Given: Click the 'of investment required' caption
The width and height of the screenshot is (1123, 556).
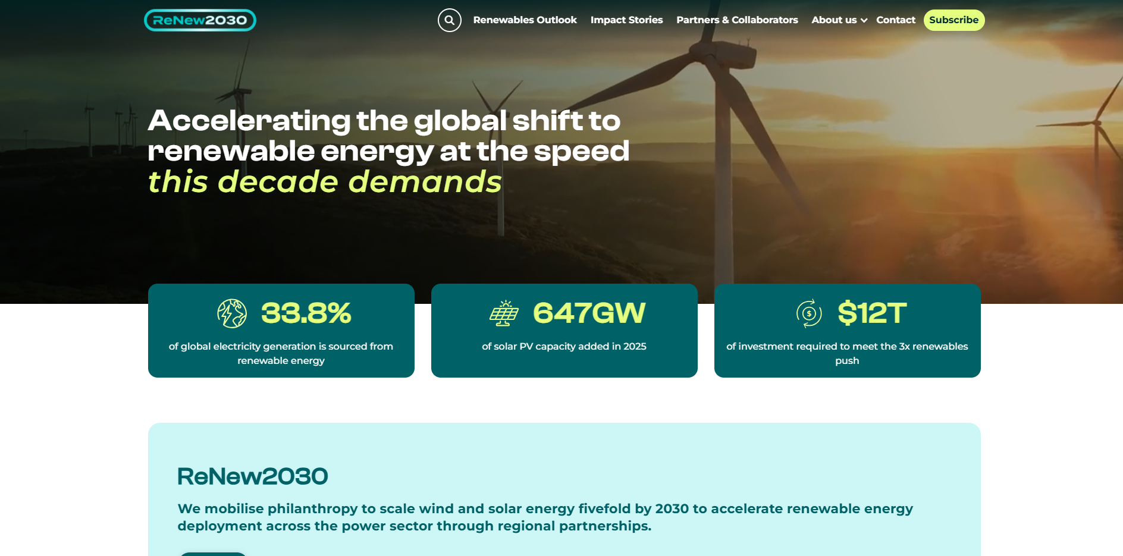Looking at the screenshot, I should (847, 353).
